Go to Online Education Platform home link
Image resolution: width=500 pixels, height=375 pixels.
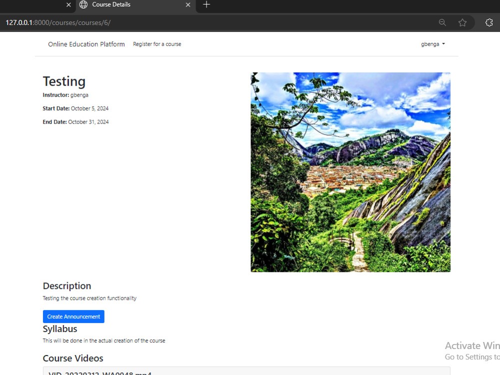tap(86, 44)
